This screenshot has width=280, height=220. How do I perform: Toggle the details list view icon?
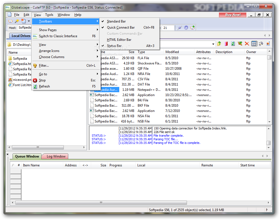254,44
